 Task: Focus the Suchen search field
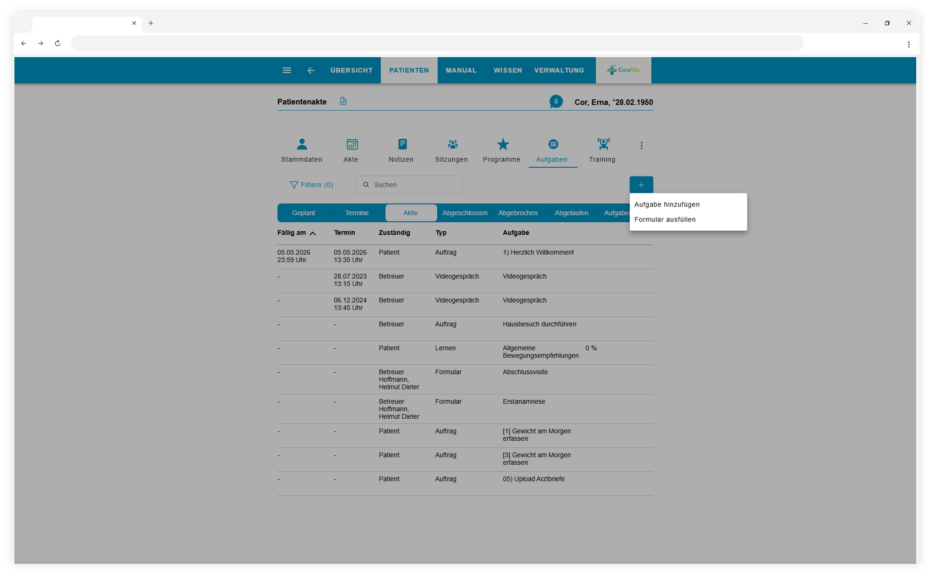[x=409, y=185]
